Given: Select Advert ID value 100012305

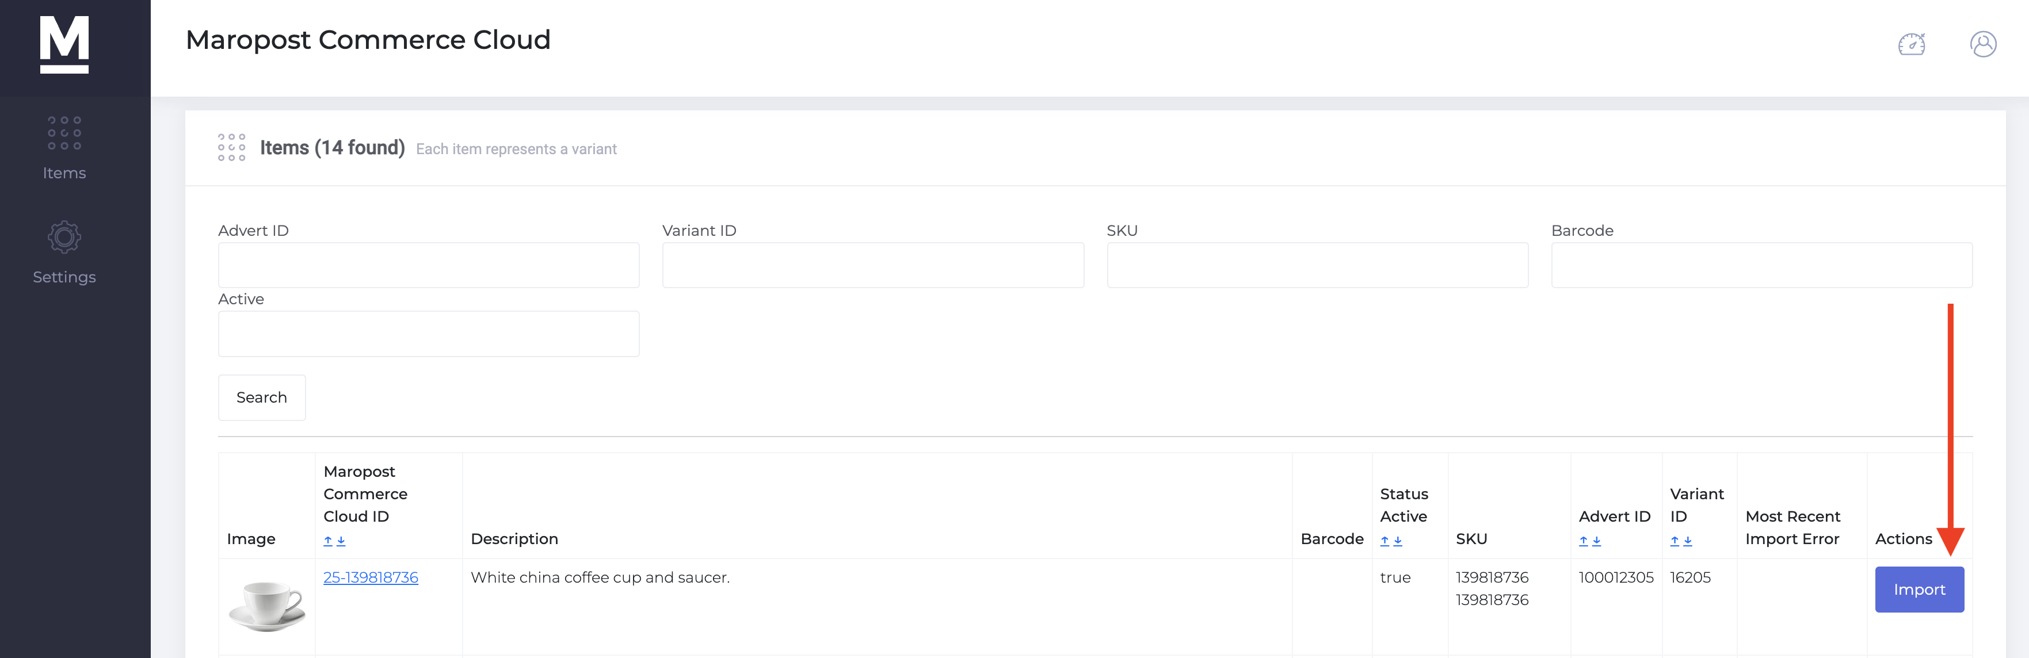Looking at the screenshot, I should [1615, 577].
